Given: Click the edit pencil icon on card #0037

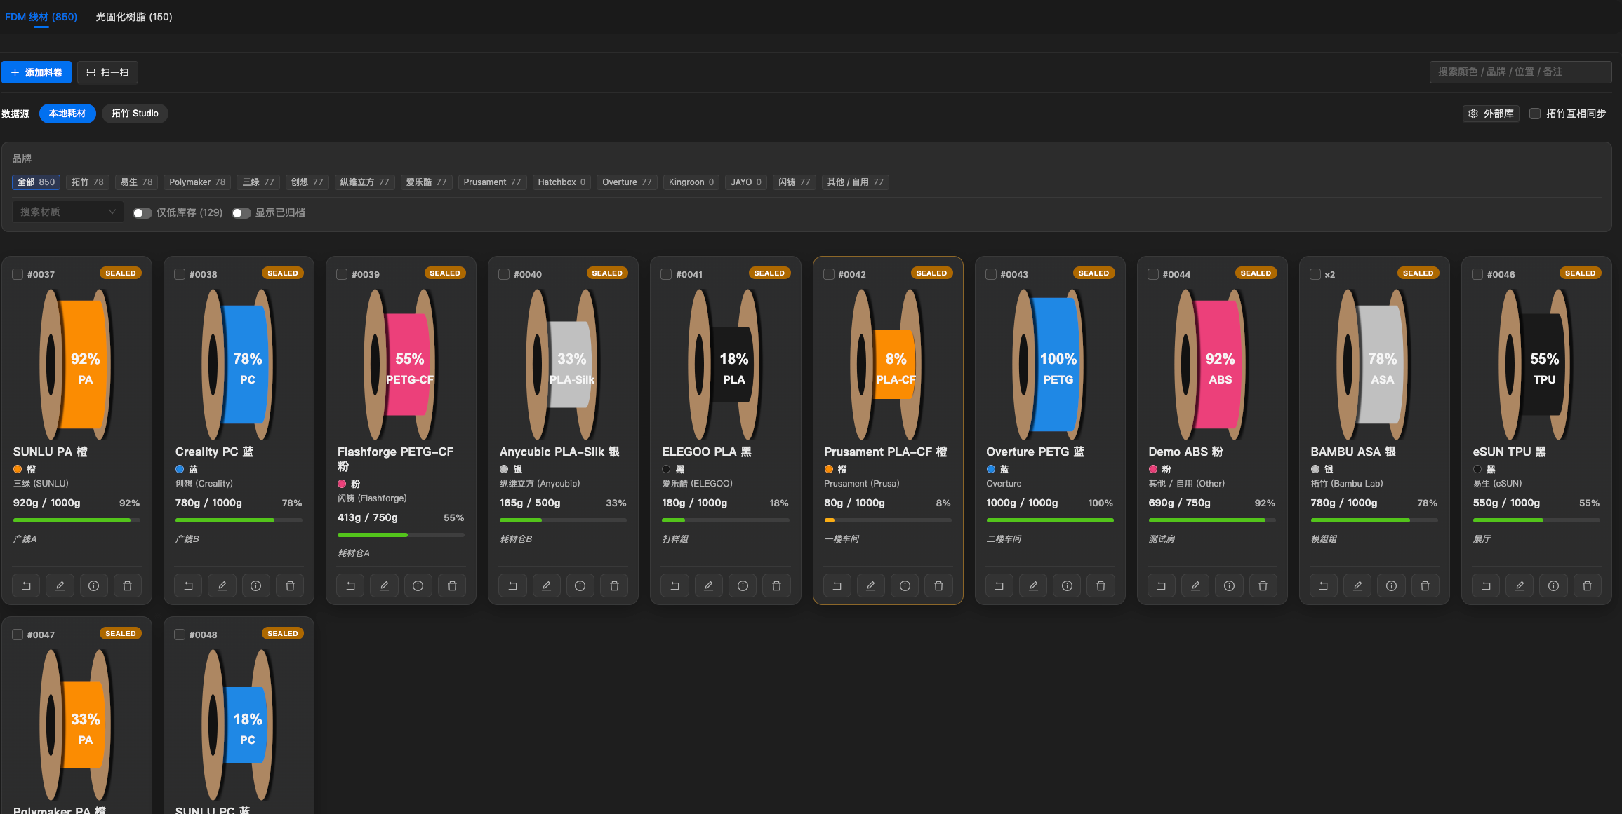Looking at the screenshot, I should (x=60, y=585).
